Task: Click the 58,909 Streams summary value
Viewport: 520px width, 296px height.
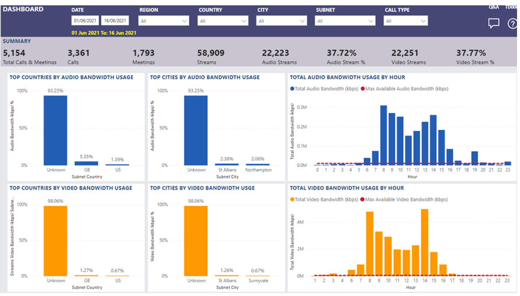Action: [x=211, y=53]
